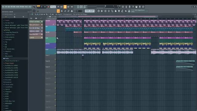This screenshot has height=111, width=197.
Task: Toggle the metronome icon
Action: click(x=58, y=7)
